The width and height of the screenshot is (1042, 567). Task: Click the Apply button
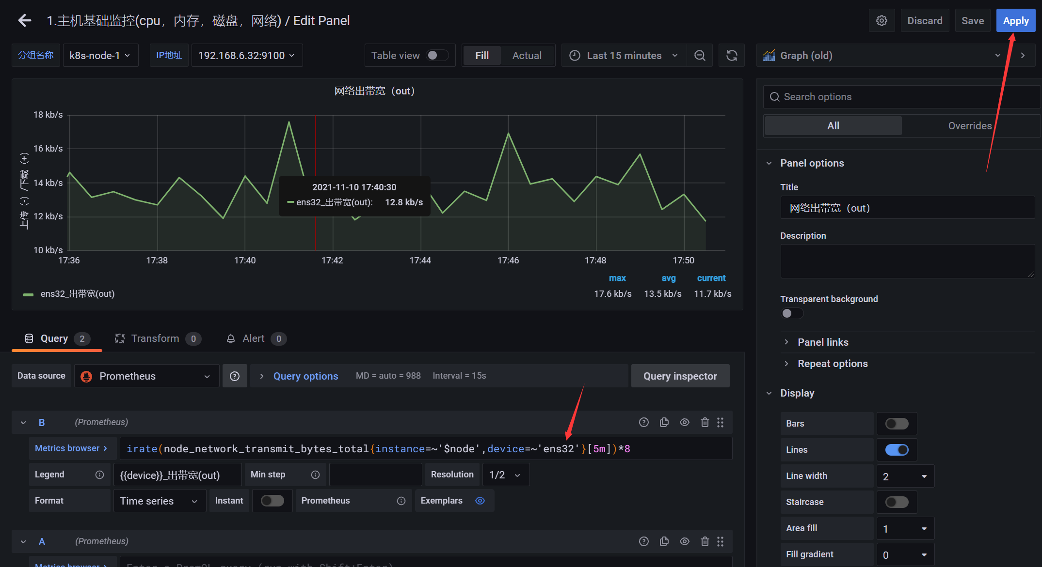point(1016,20)
